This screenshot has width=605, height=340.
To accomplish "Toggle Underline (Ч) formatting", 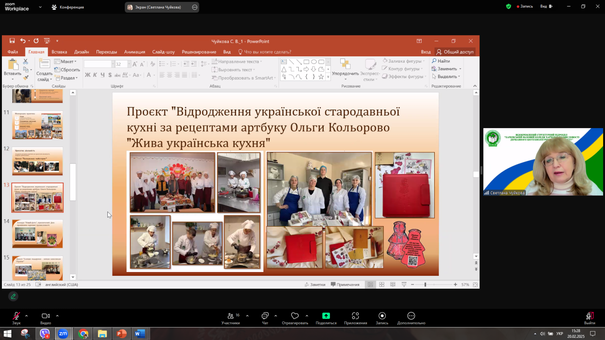I will 102,75.
